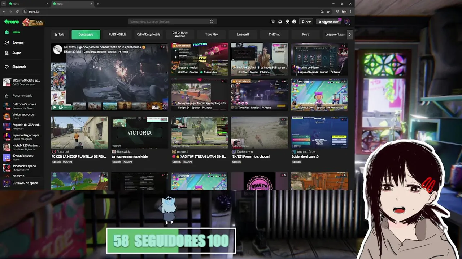Select the PUBG MOBILE tab
Image resolution: width=462 pixels, height=259 pixels.
click(117, 35)
